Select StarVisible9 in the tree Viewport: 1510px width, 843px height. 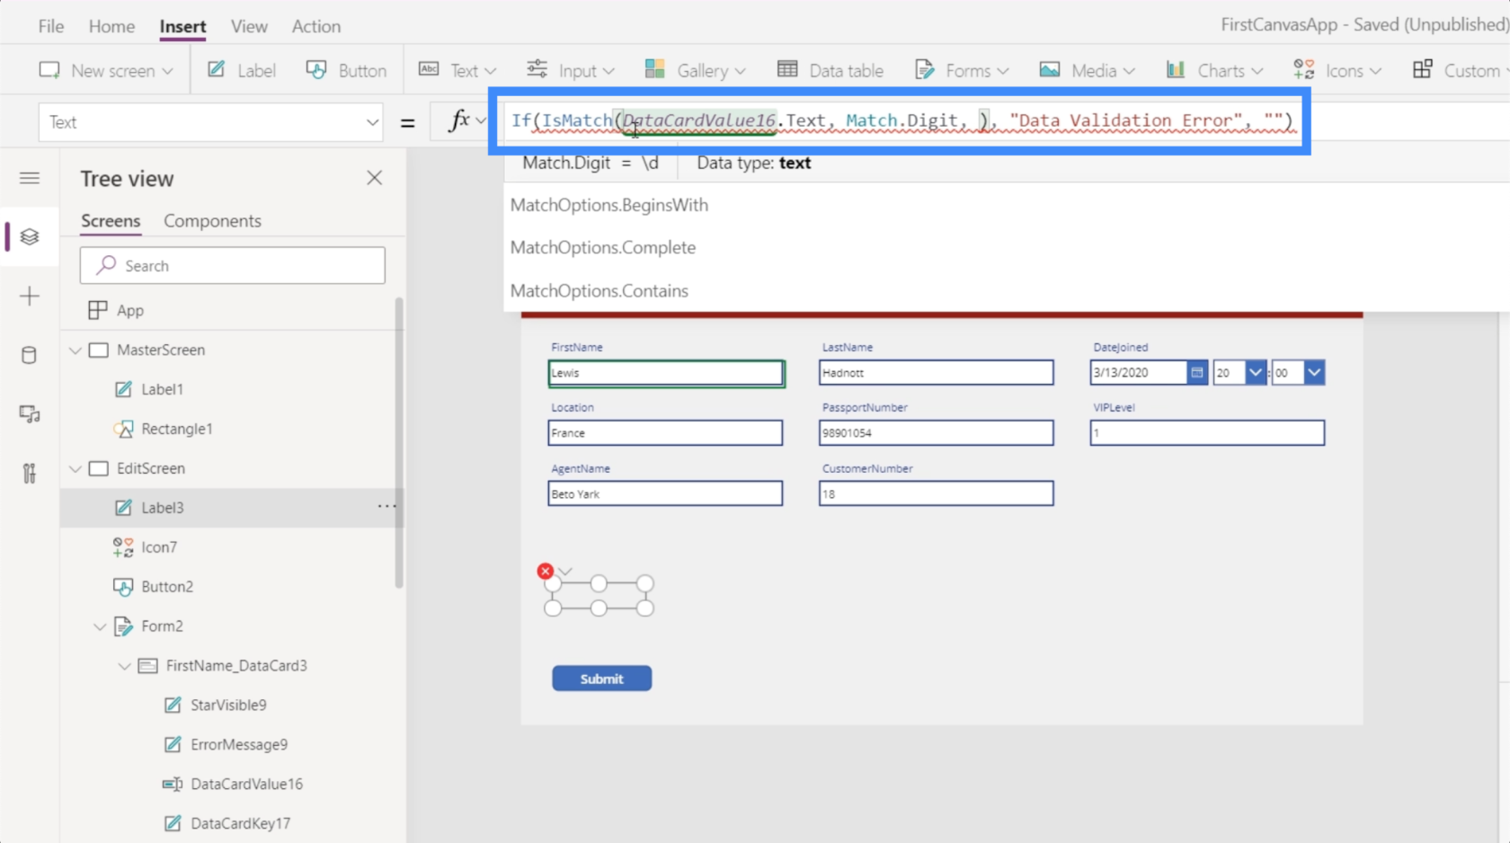pos(228,705)
